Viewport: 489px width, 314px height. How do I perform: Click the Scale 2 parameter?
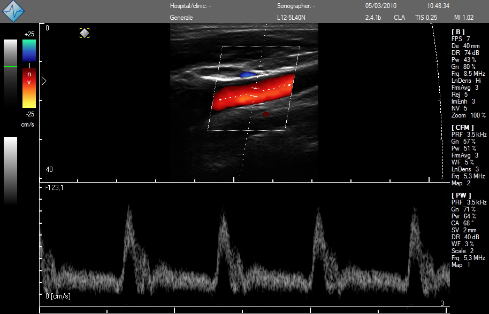point(462,251)
